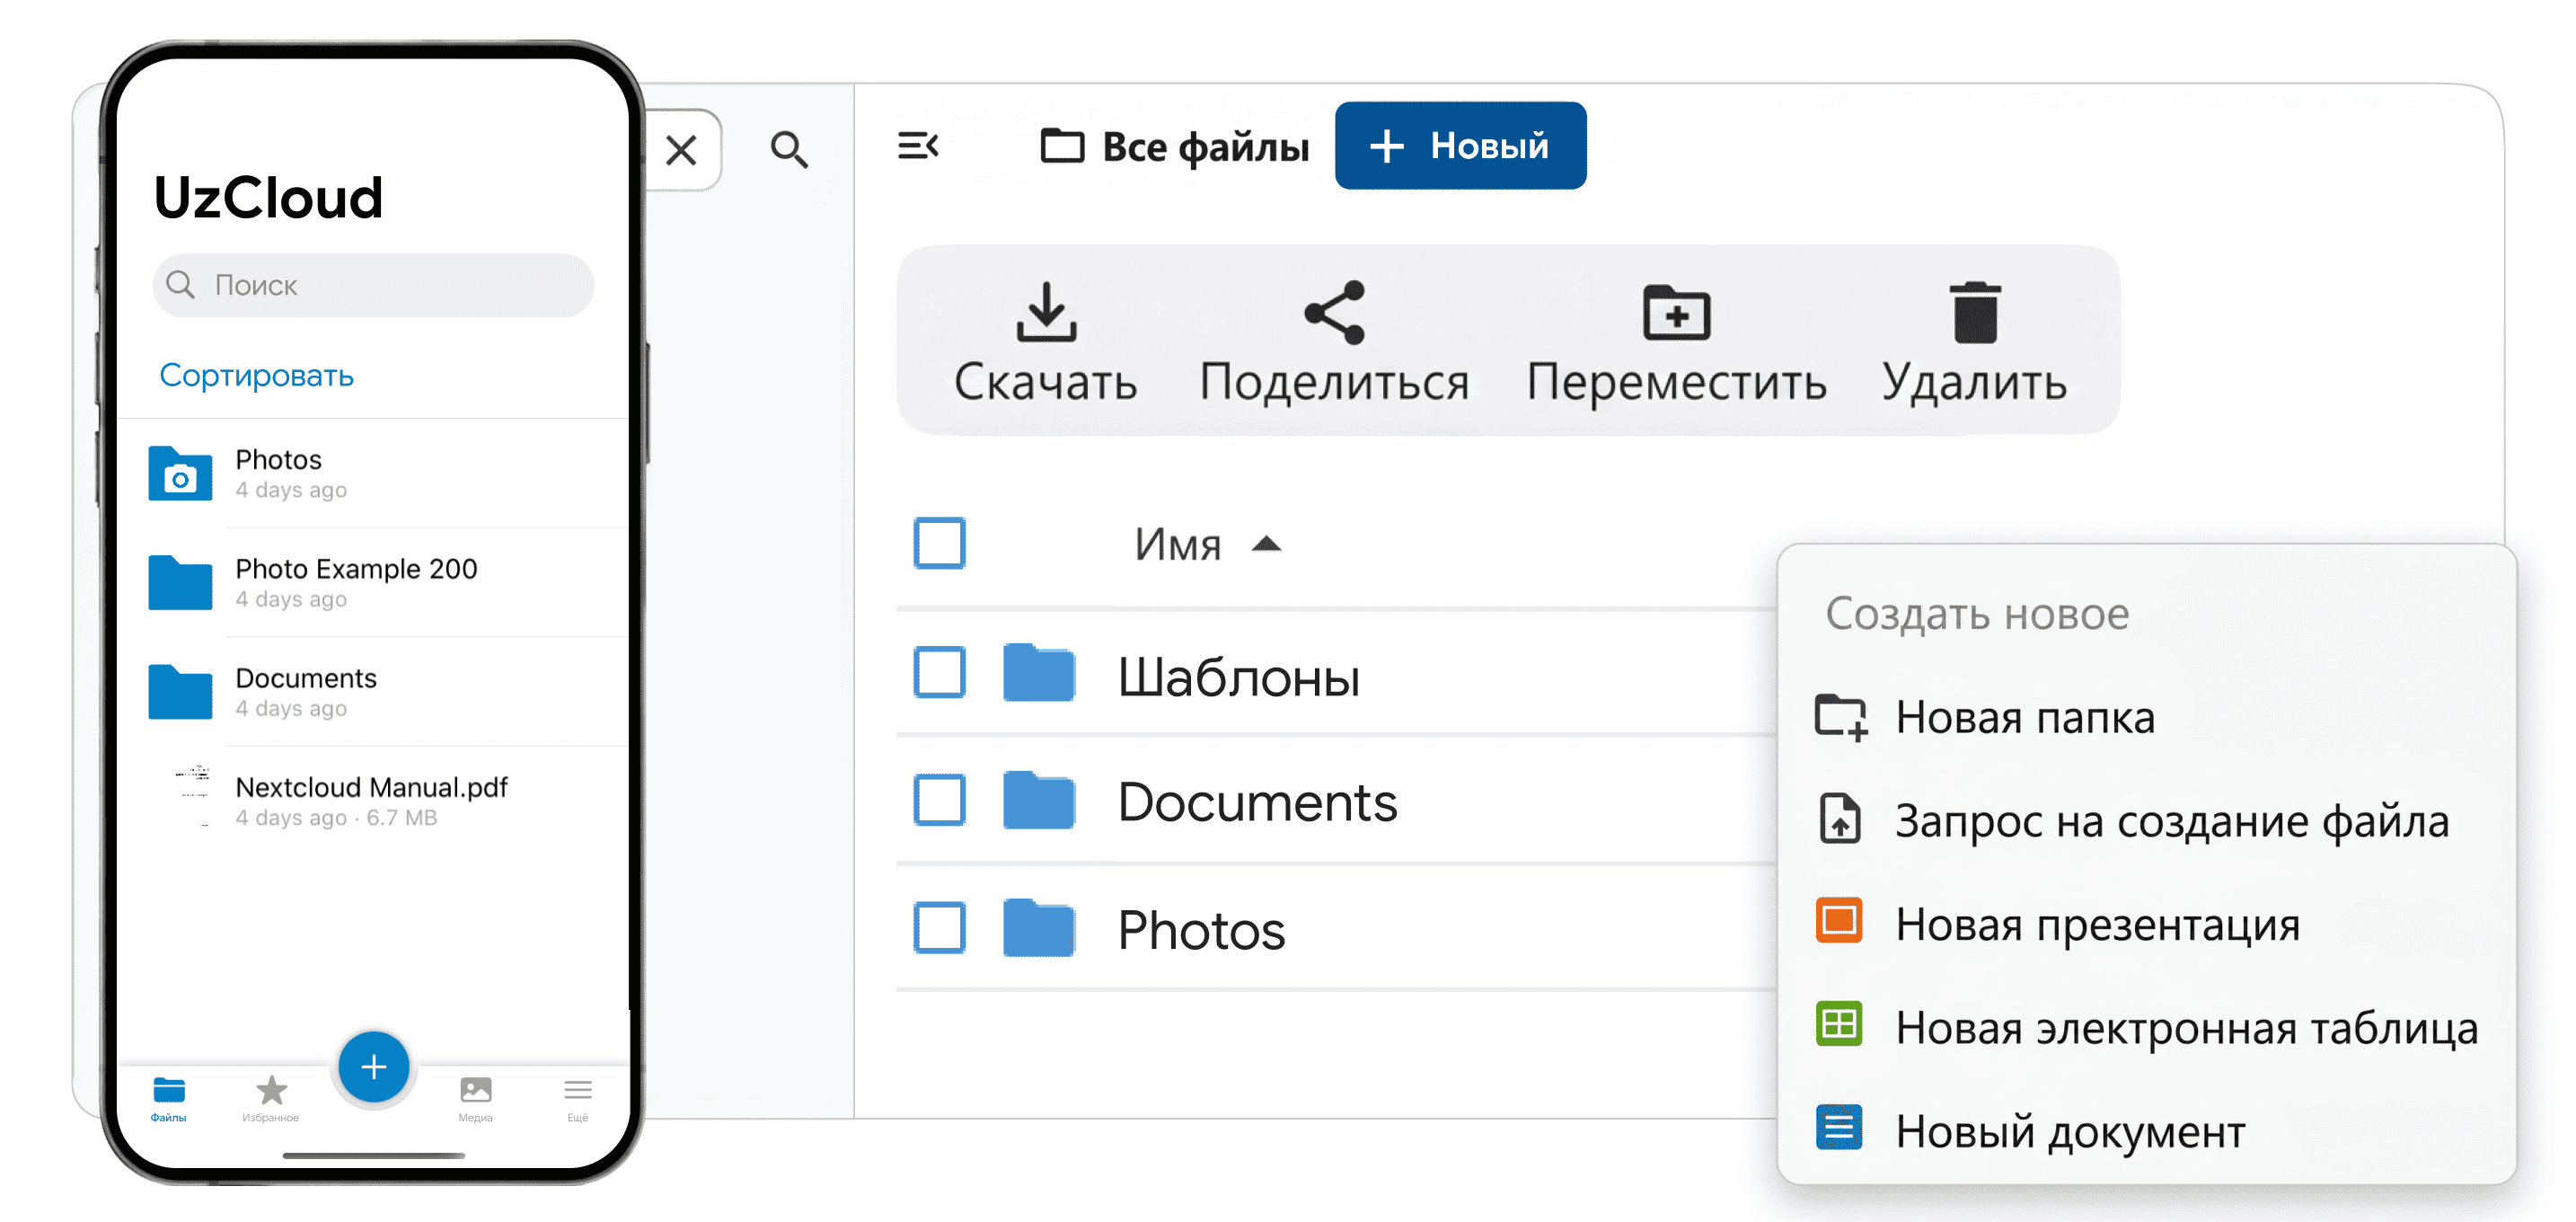This screenshot has width=2576, height=1222.
Task: Open the Photos folder icon in web list
Action: [1039, 928]
